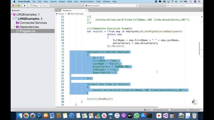Open Notification Center from the menu bar
Viewport: 214px width, 120px height.
click(x=199, y=1)
